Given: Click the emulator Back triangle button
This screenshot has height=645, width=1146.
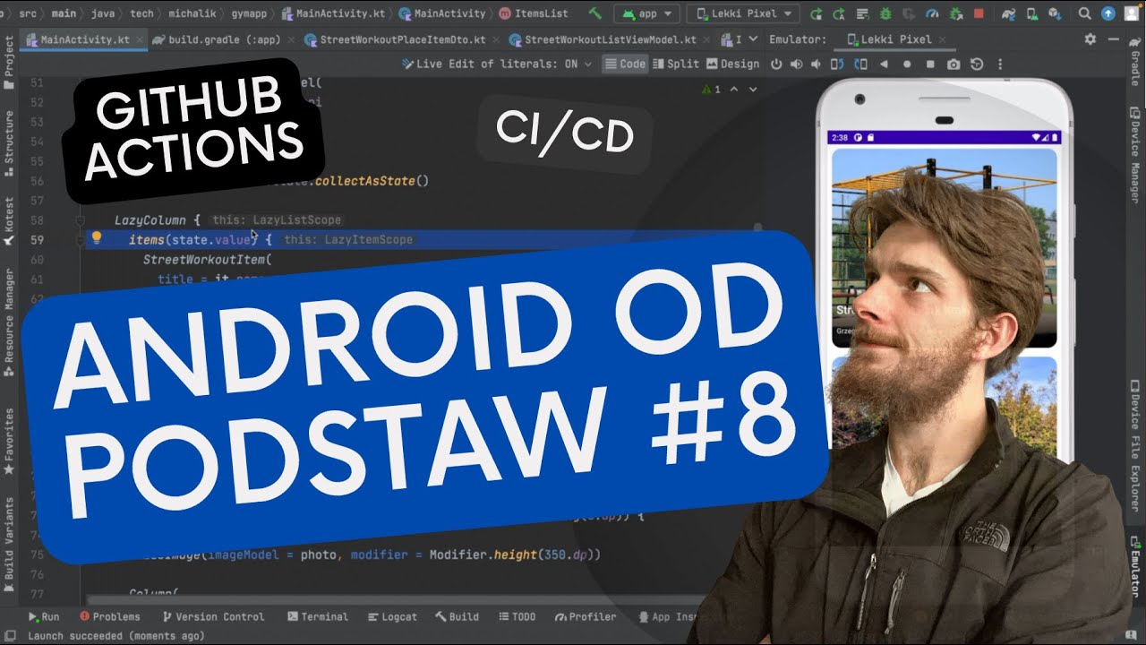Looking at the screenshot, I should coord(884,64).
